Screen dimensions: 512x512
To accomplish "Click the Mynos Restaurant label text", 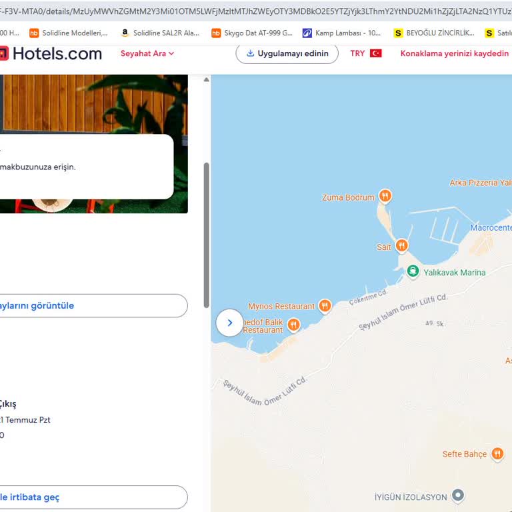I will tap(281, 306).
